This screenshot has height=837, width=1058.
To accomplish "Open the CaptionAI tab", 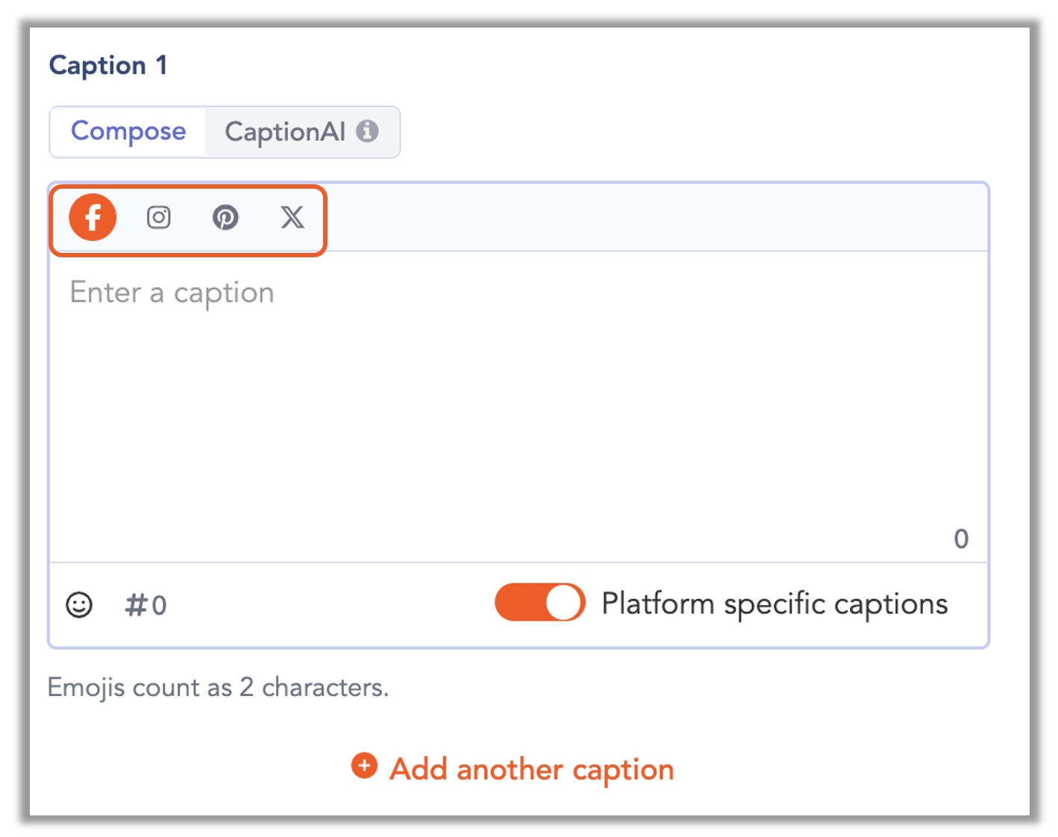I will click(x=285, y=132).
